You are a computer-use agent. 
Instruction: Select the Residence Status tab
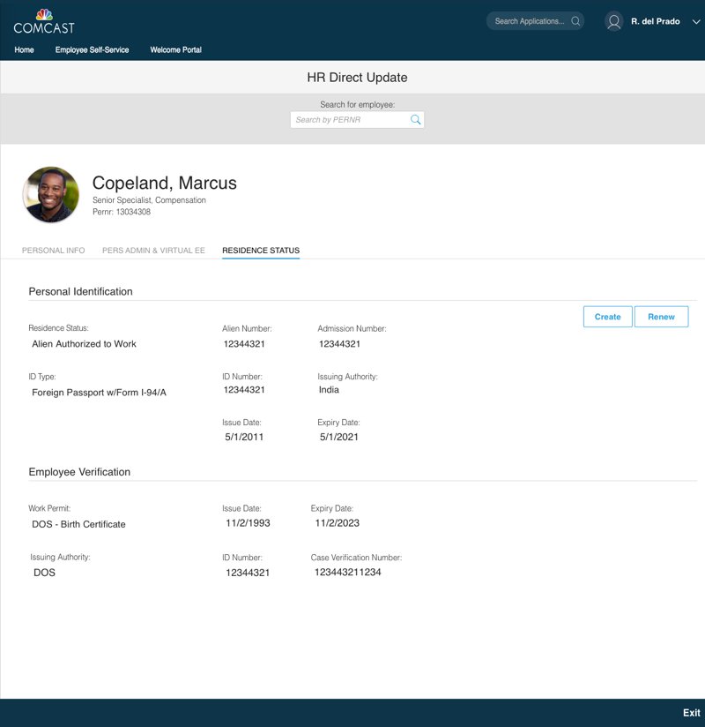pyautogui.click(x=261, y=251)
